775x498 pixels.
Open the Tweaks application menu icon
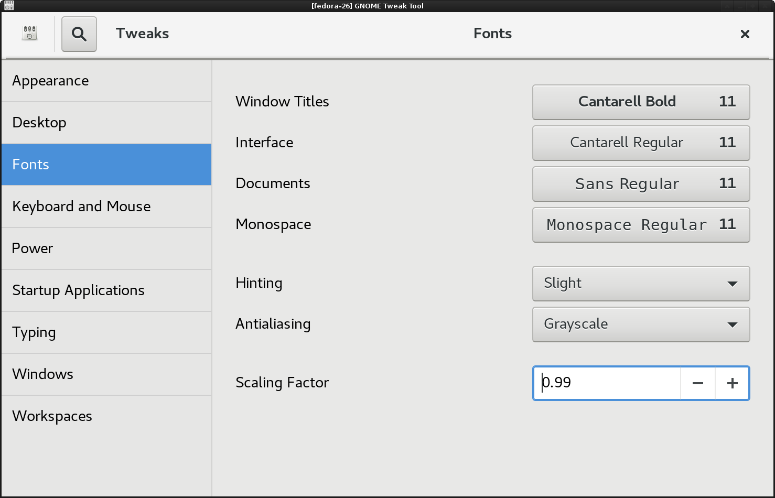(30, 34)
